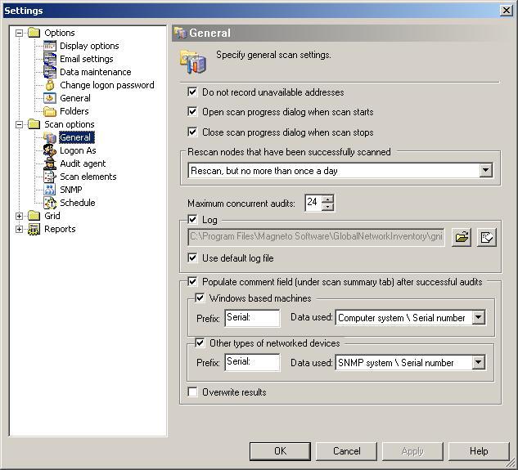Image resolution: width=518 pixels, height=470 pixels.
Task: Toggle Other types of networked devices checkbox
Action: coord(200,343)
